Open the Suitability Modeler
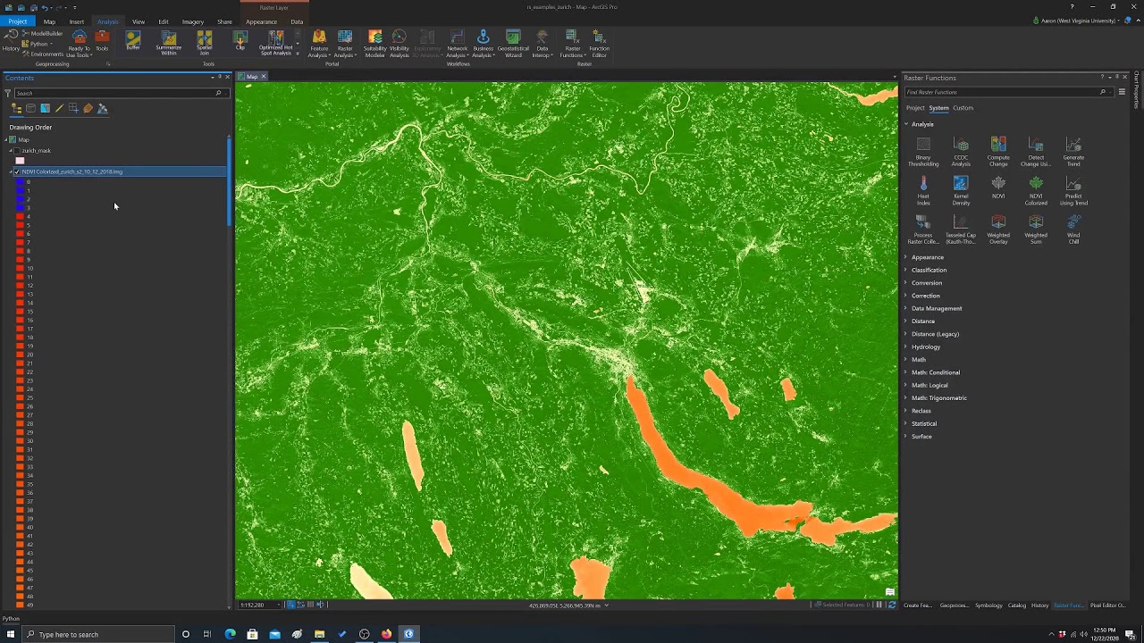The height and width of the screenshot is (643, 1144). [375, 45]
